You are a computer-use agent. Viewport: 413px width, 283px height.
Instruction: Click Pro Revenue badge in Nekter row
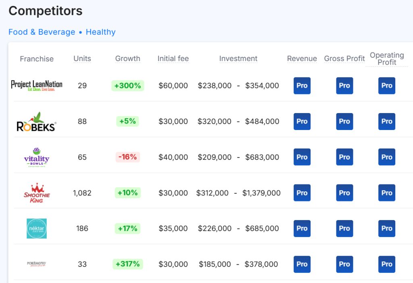pyautogui.click(x=302, y=228)
